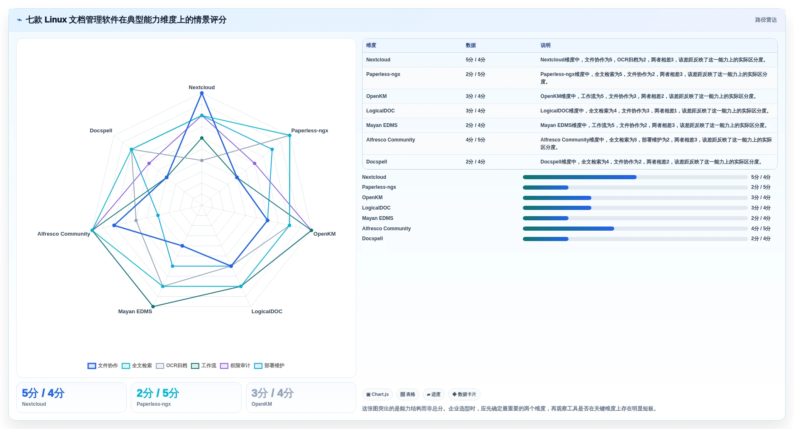Click the 5分 / 4分 Nextcloud stat card
This screenshot has width=794, height=429.
coord(71,397)
